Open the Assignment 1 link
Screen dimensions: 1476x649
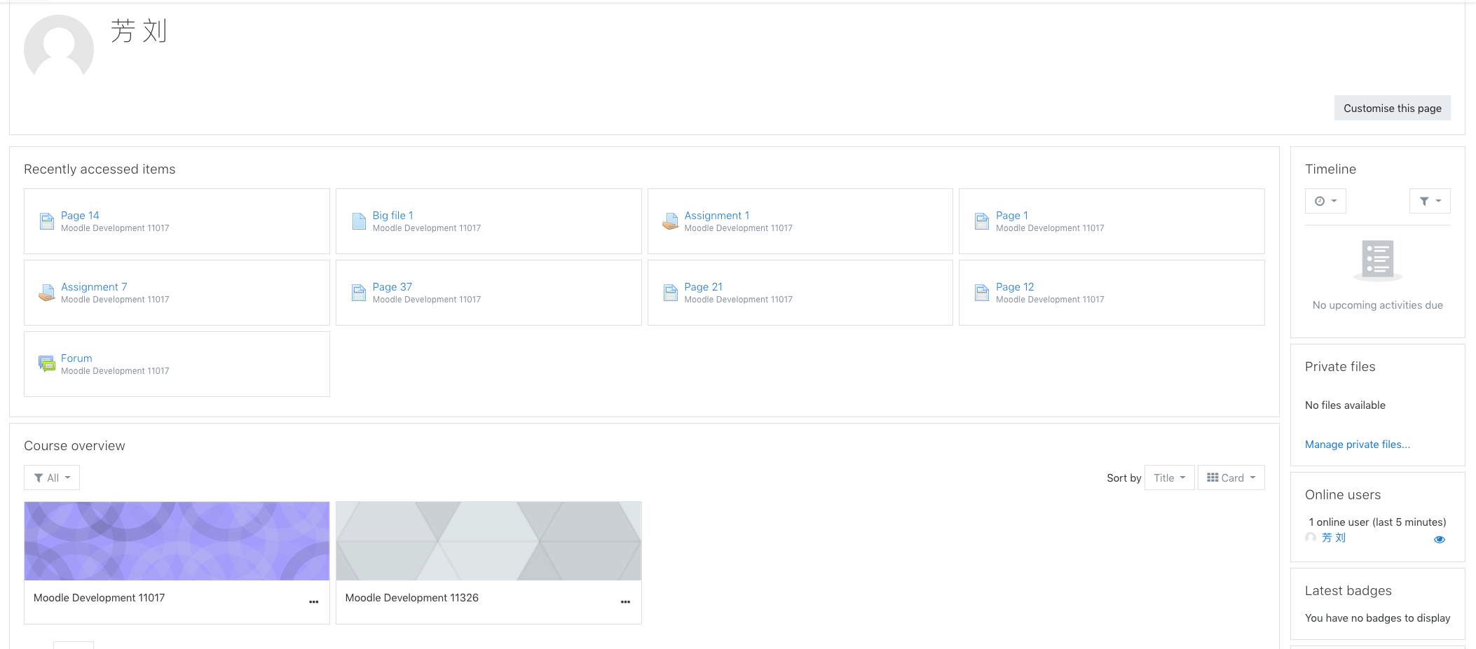[717, 216]
